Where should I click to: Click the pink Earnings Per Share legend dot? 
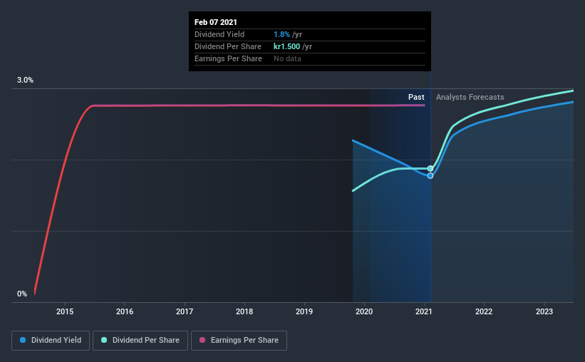202,340
